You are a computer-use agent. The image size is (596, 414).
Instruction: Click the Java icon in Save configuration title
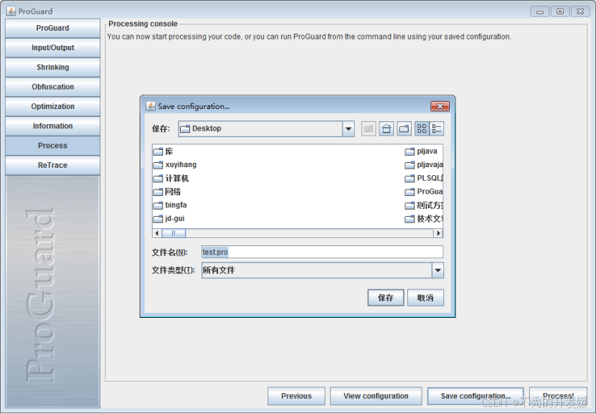pos(151,106)
